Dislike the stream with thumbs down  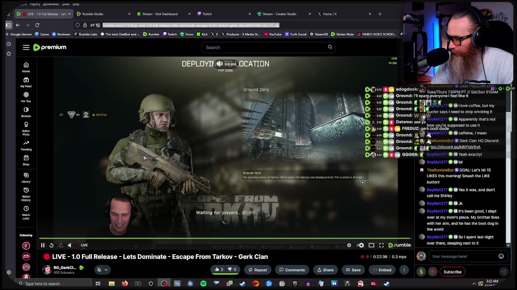click(232, 270)
